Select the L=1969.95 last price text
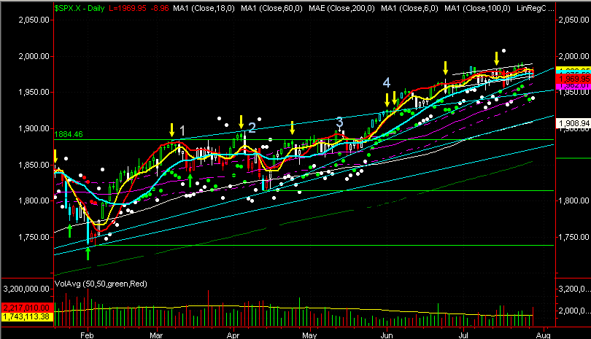The image size is (591, 339). tap(127, 8)
